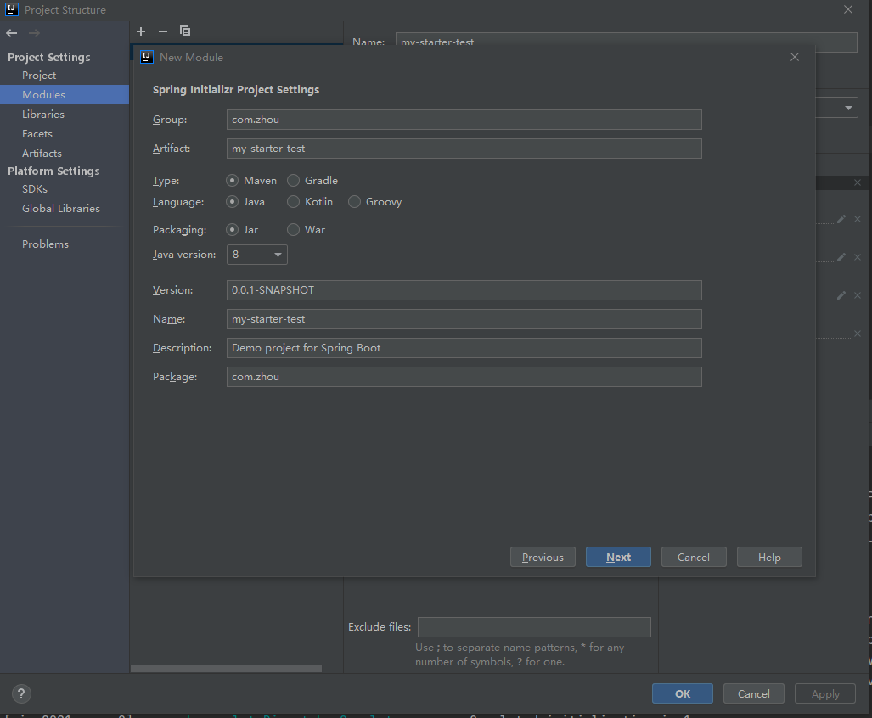Open SDKs under Platform Settings
This screenshot has height=718, width=872.
coord(35,189)
